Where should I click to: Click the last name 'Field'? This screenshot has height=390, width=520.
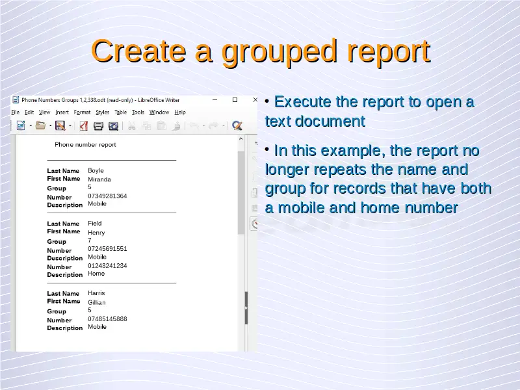click(95, 224)
